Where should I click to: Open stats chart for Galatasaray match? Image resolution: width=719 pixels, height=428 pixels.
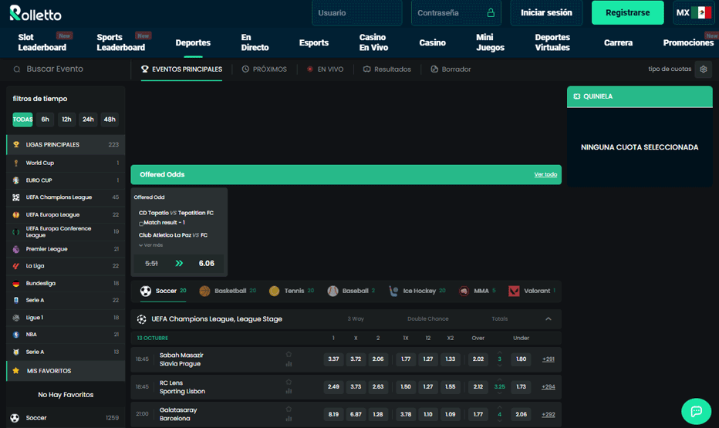pos(289,419)
